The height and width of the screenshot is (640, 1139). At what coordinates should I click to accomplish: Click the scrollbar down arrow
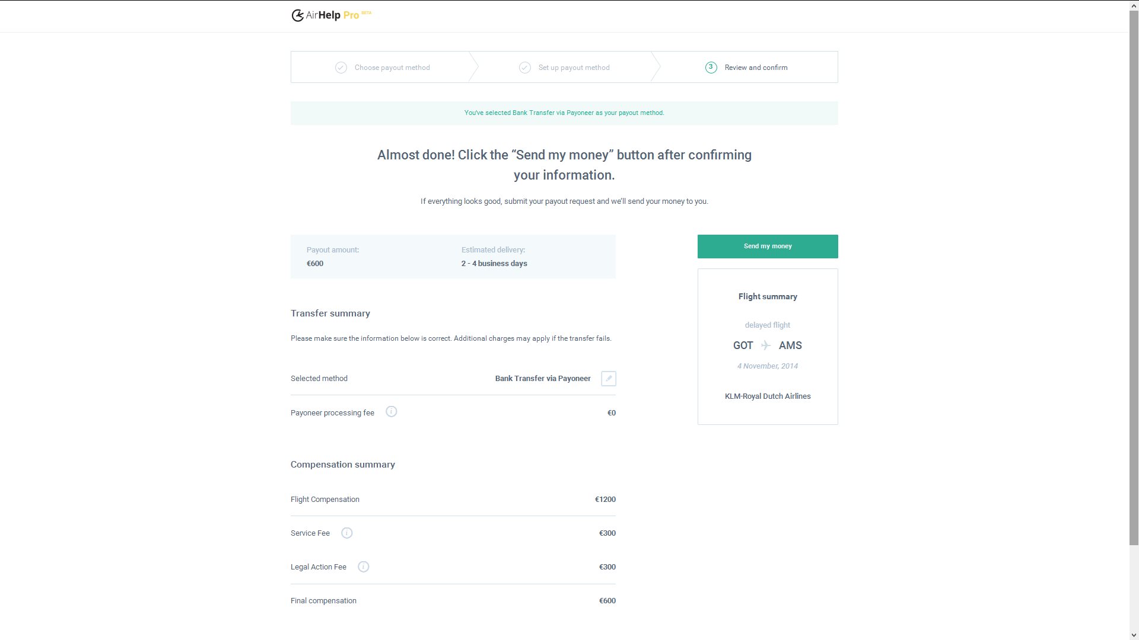coord(1134,635)
